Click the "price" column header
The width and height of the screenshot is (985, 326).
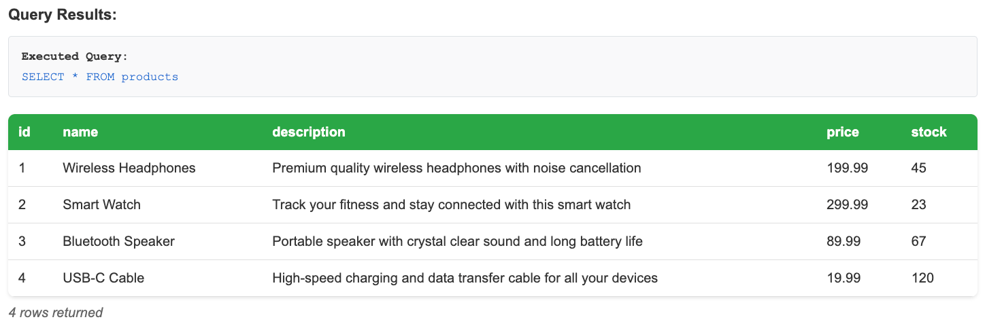point(843,132)
